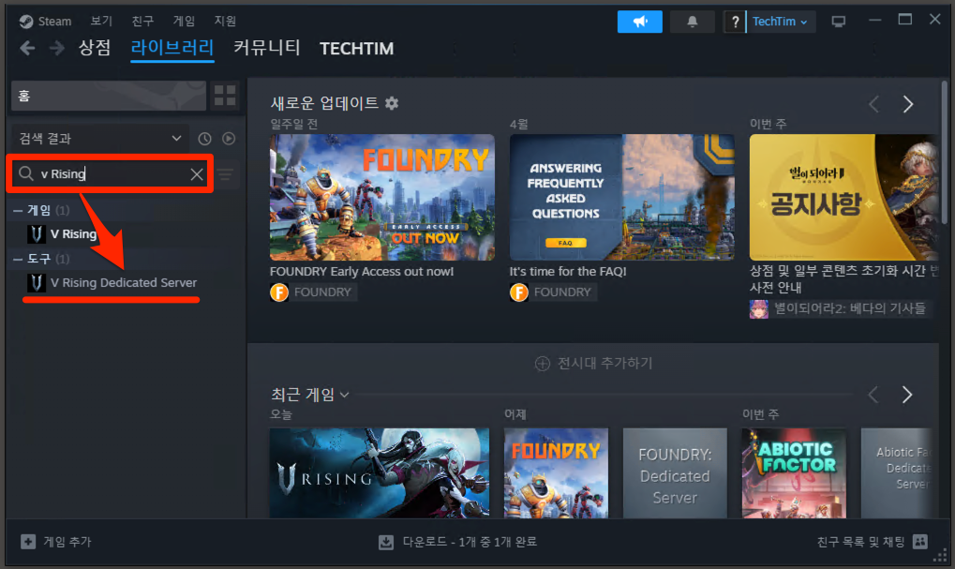Go to previous page of 새로운 업데이트
The width and height of the screenshot is (955, 569).
[874, 104]
